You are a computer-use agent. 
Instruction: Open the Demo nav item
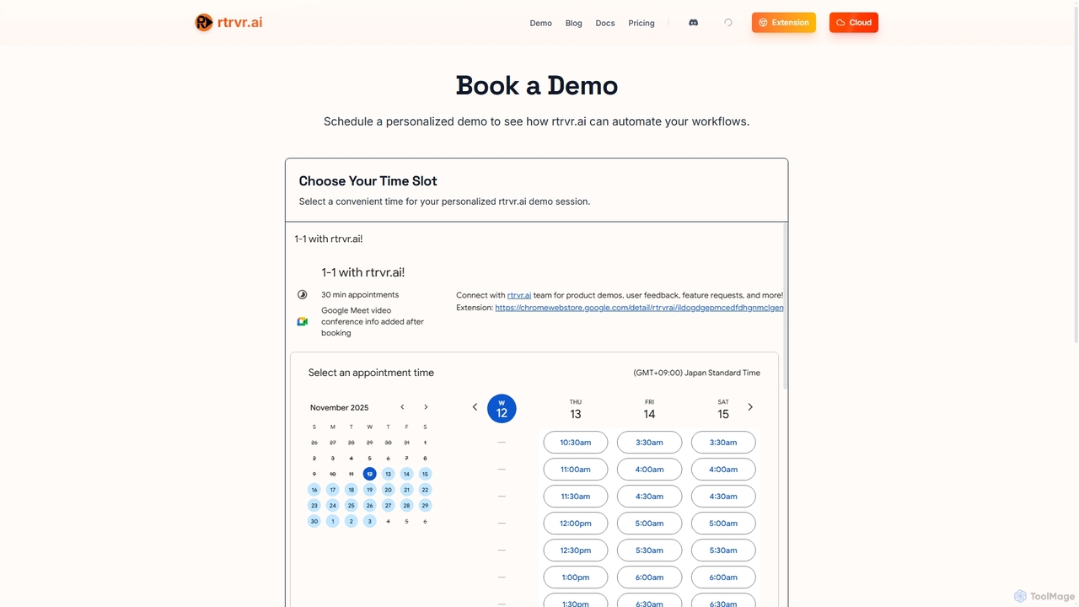[541, 23]
